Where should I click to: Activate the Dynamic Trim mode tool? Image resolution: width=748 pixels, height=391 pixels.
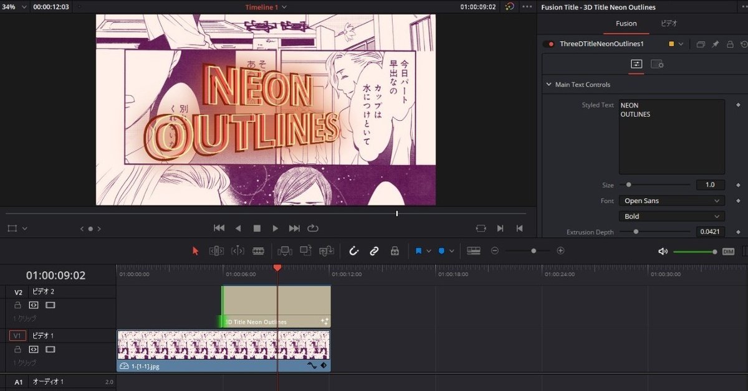(x=237, y=251)
